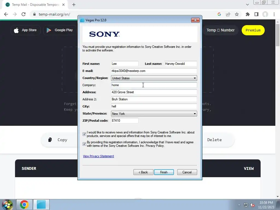Click the VIEW column header
This screenshot has height=210, width=280.
click(249, 168)
